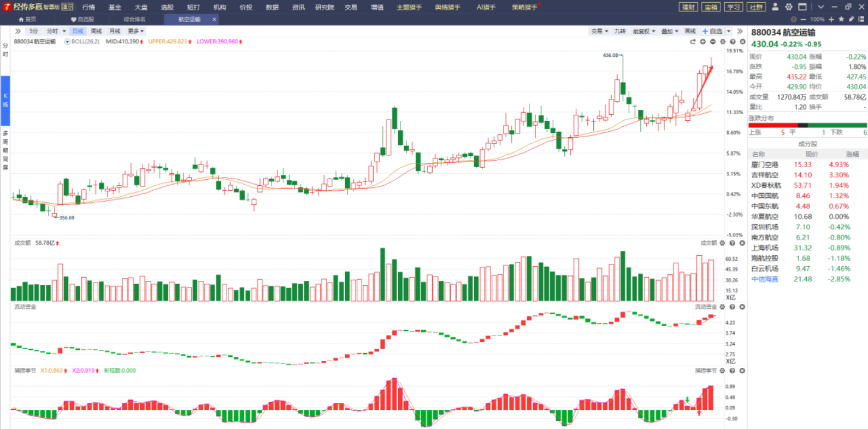Click zoom-in plus icon on main chart
This screenshot has height=429, width=868.
coord(703,42)
